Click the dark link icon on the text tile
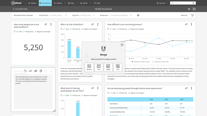Screen dimensions: 207x116 coord(30,71)
